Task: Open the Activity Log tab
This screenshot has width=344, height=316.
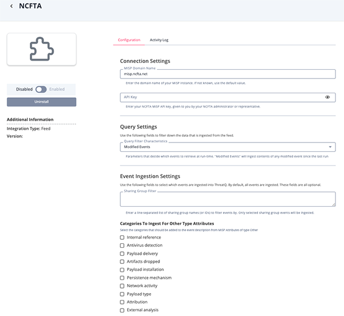Action: 159,40
